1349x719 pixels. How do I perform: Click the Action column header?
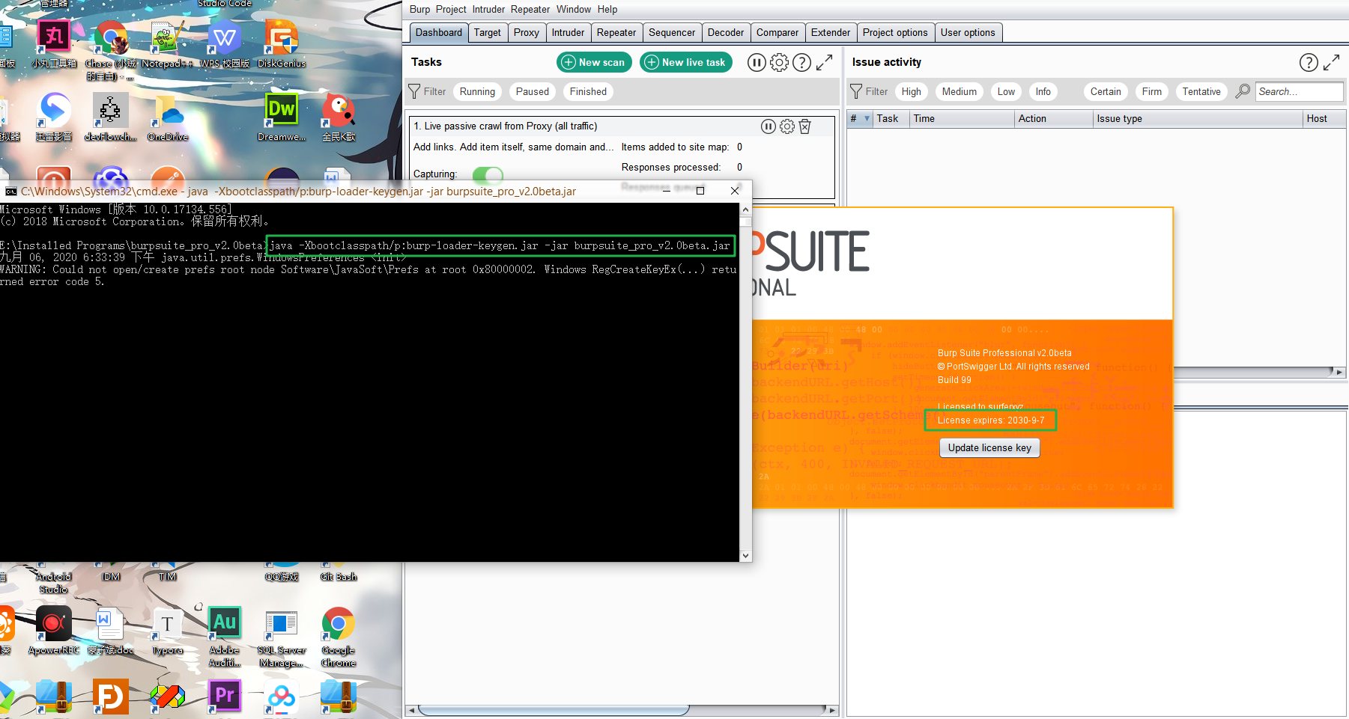[1054, 119]
